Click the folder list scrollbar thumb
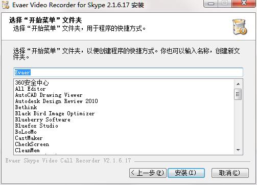257x185 pixels. pos(238,94)
